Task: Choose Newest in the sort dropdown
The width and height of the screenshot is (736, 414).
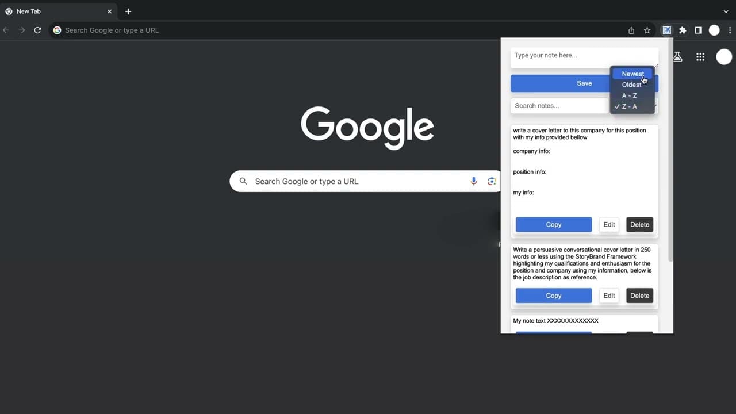Action: [x=632, y=74]
